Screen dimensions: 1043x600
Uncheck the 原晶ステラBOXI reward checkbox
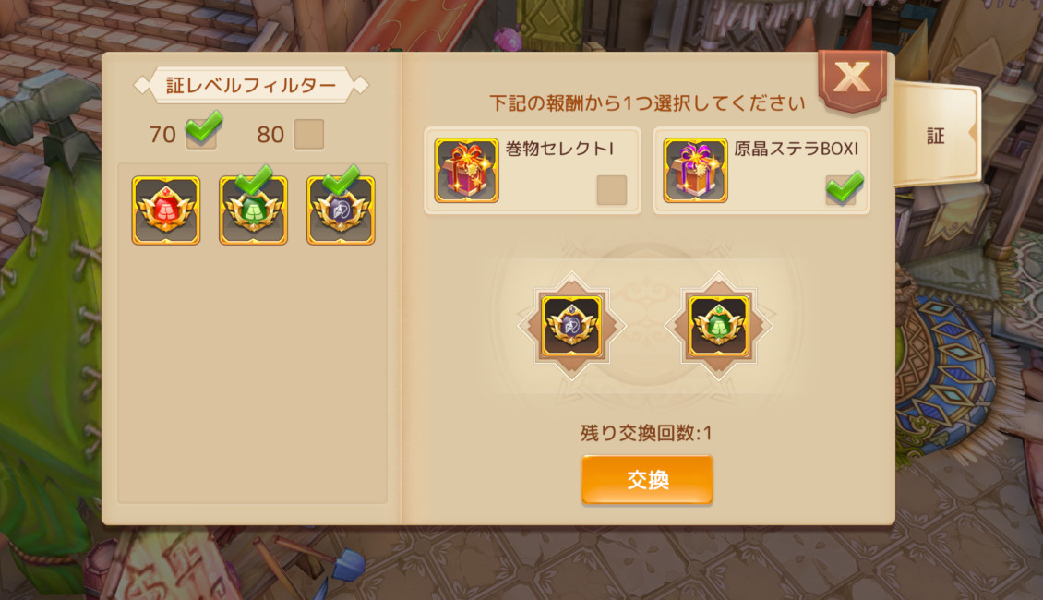843,189
